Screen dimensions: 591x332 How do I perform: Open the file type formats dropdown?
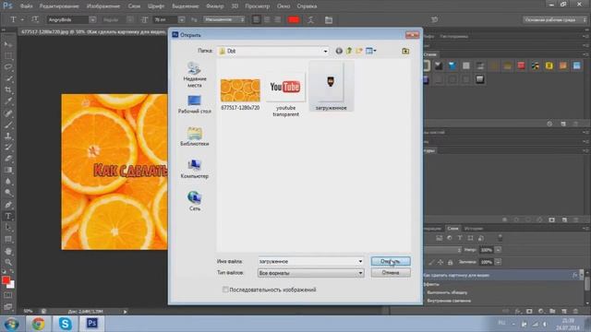360,273
